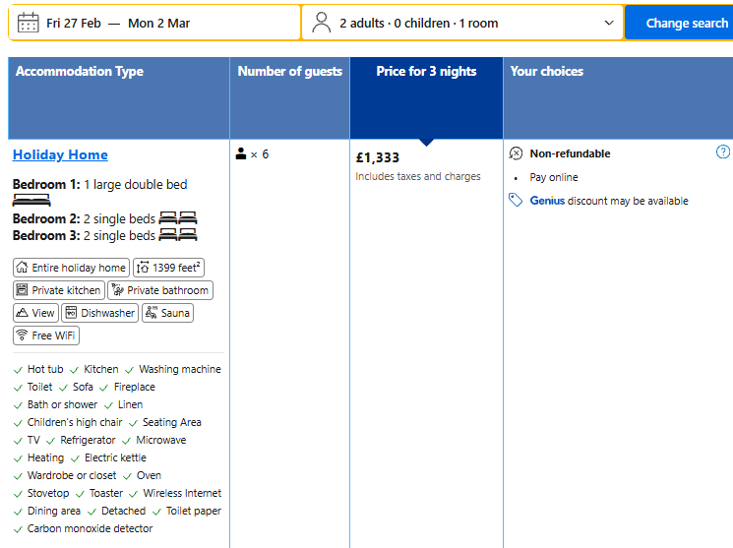Click the help question mark icon
This screenshot has width=733, height=548.
(x=723, y=152)
